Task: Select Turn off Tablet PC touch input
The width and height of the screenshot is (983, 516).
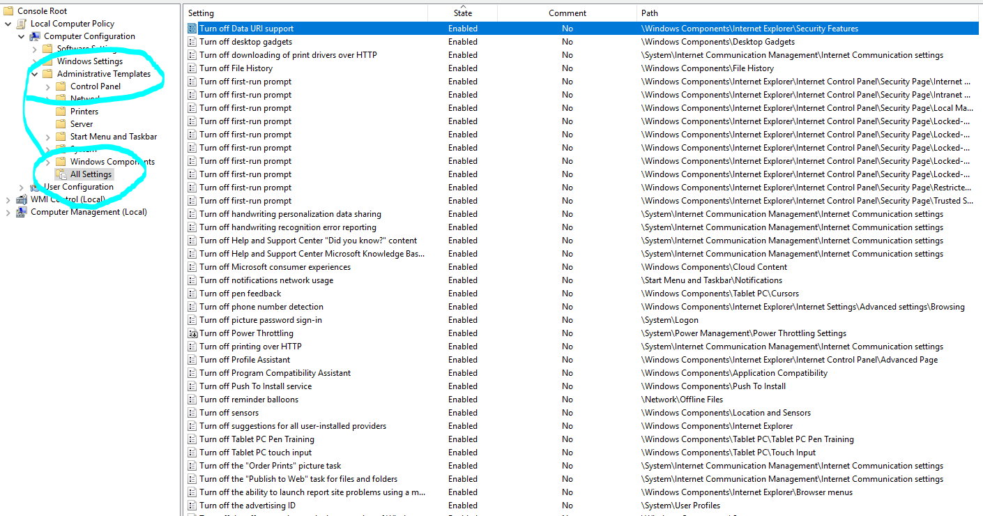Action: coord(256,453)
